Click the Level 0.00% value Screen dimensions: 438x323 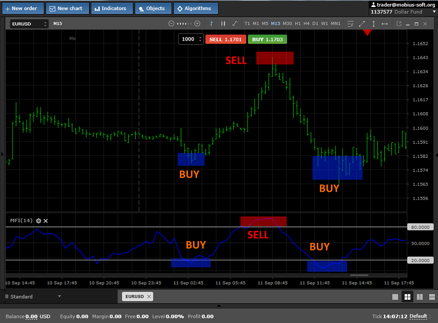tap(175, 316)
